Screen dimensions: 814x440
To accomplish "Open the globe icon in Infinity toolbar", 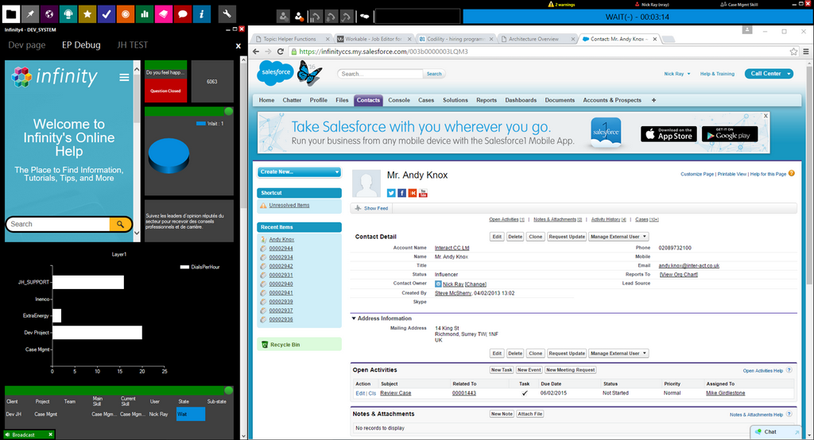I will point(49,14).
